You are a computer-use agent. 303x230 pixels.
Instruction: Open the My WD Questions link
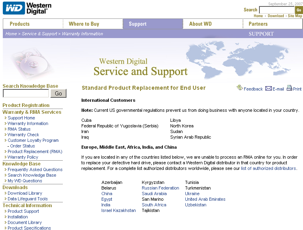point(25,181)
